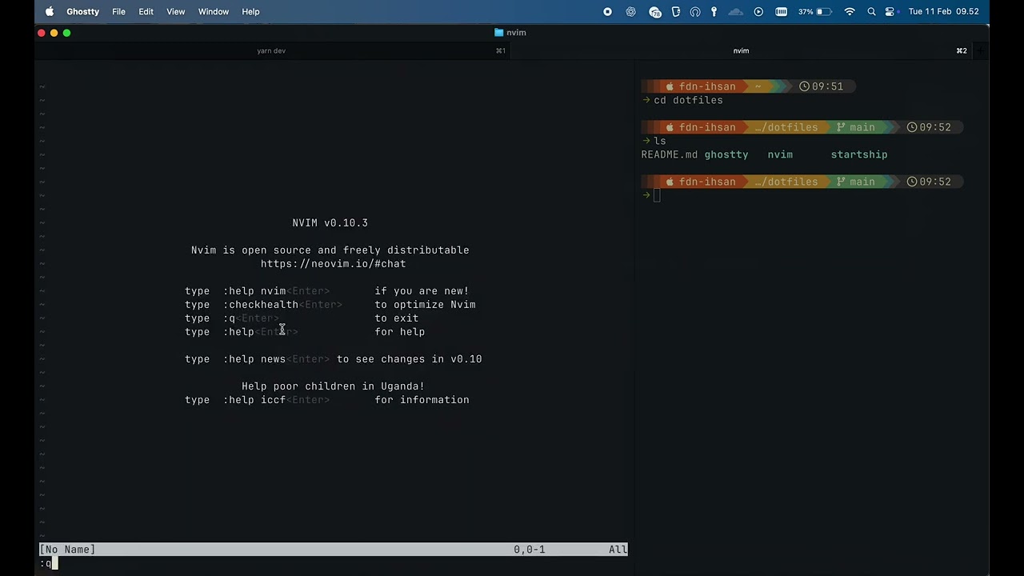This screenshot has height=576, width=1024.
Task: Open the key-shaped password manager icon
Action: point(714,11)
